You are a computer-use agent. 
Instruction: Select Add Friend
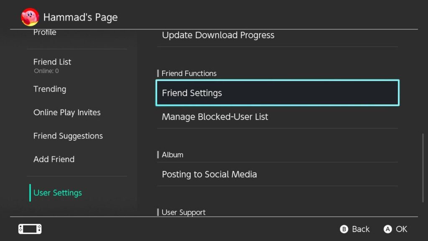point(54,159)
